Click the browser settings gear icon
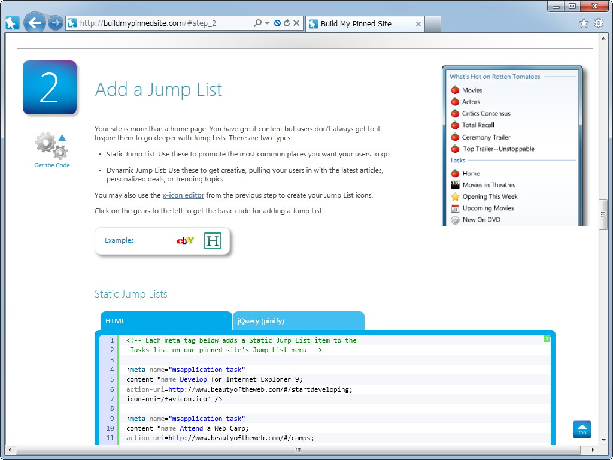The image size is (613, 460). point(598,23)
